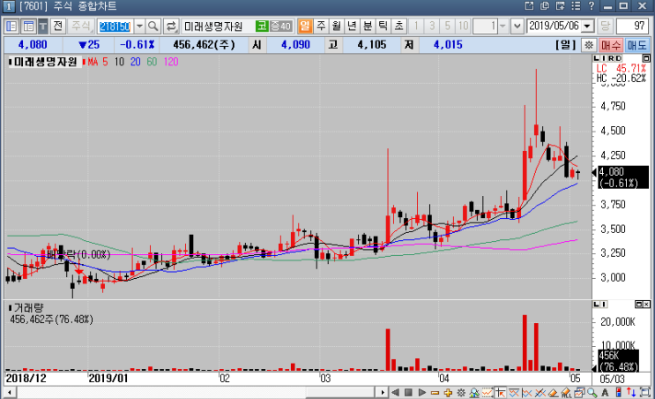The image size is (655, 399).
Task: Click the scrollbar right arrow
Action: [383, 393]
